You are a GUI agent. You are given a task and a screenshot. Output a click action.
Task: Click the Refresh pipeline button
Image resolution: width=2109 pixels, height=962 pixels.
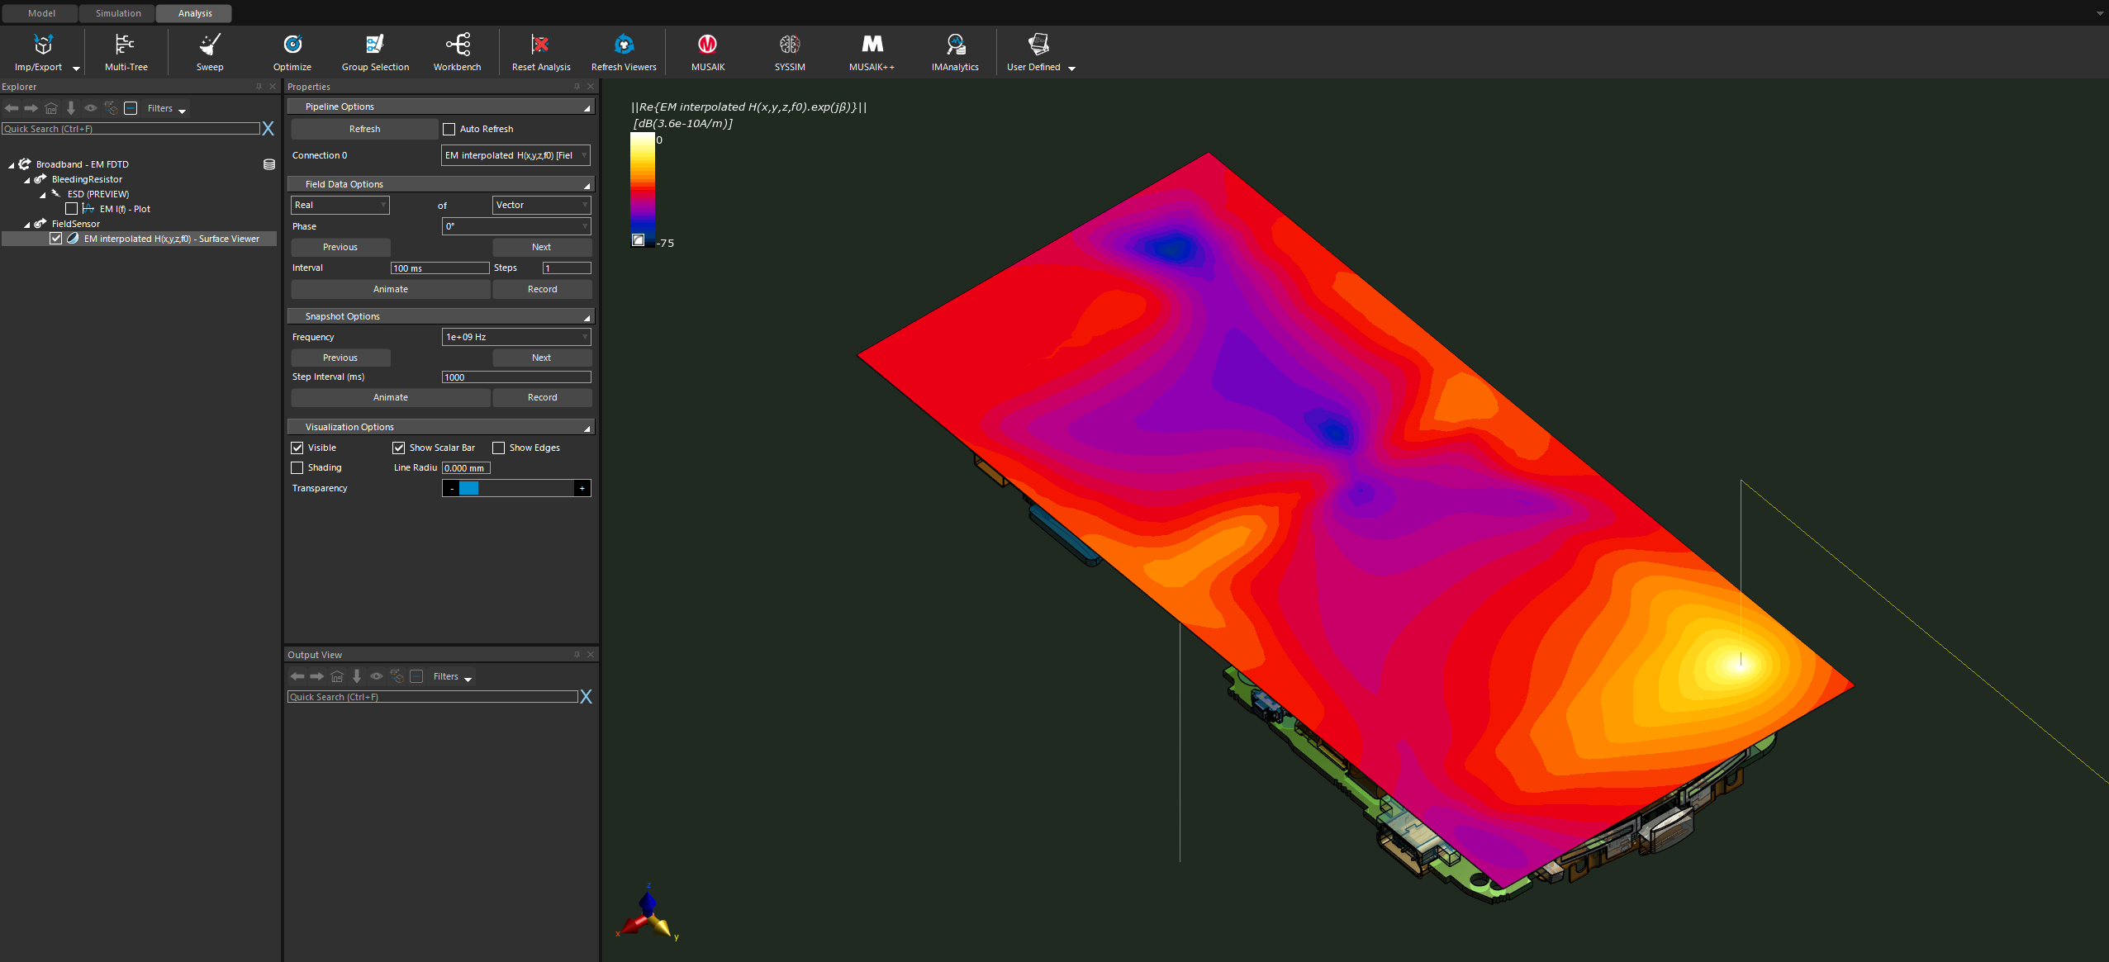click(x=364, y=130)
